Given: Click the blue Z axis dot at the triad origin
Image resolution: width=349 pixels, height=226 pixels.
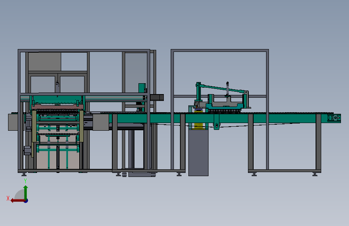Looking at the screenshot, I should [26, 201].
